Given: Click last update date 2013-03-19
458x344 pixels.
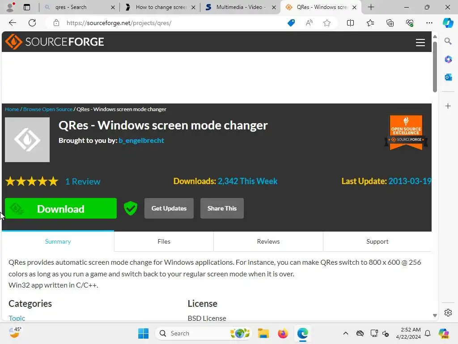Looking at the screenshot, I should [410, 181].
